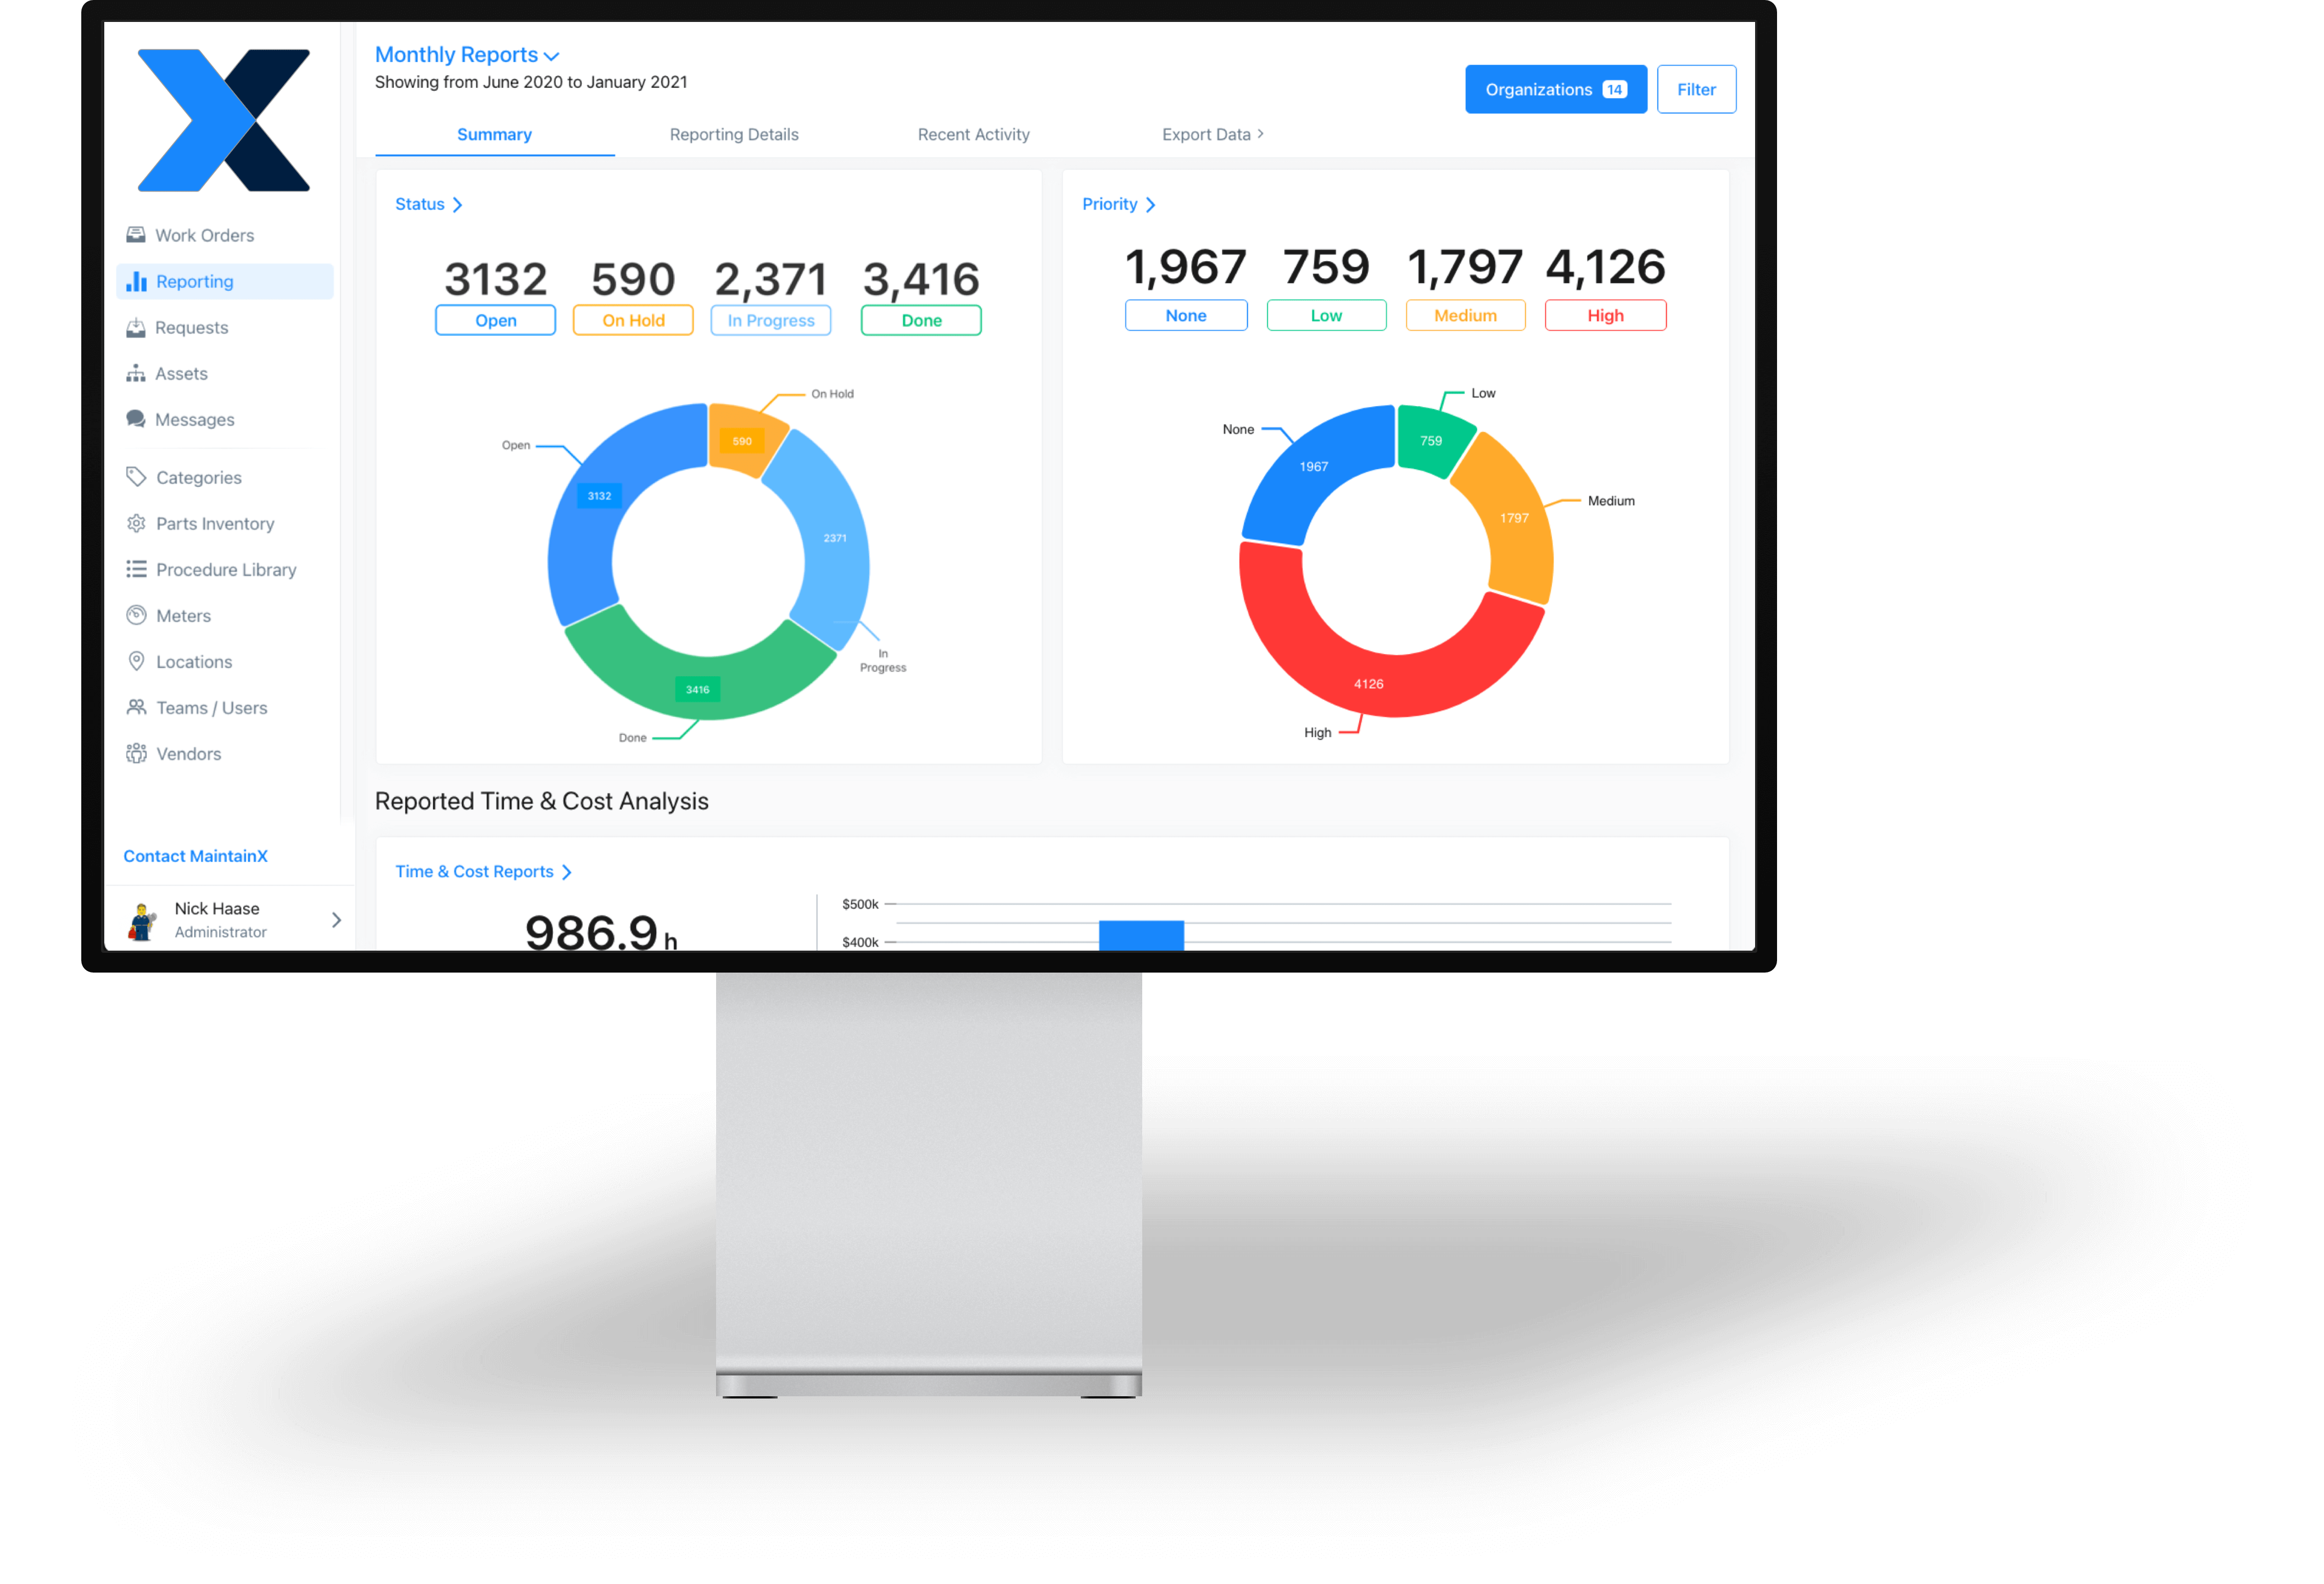Toggle the Low priority filter
This screenshot has height=1584, width=2324.
[1326, 315]
